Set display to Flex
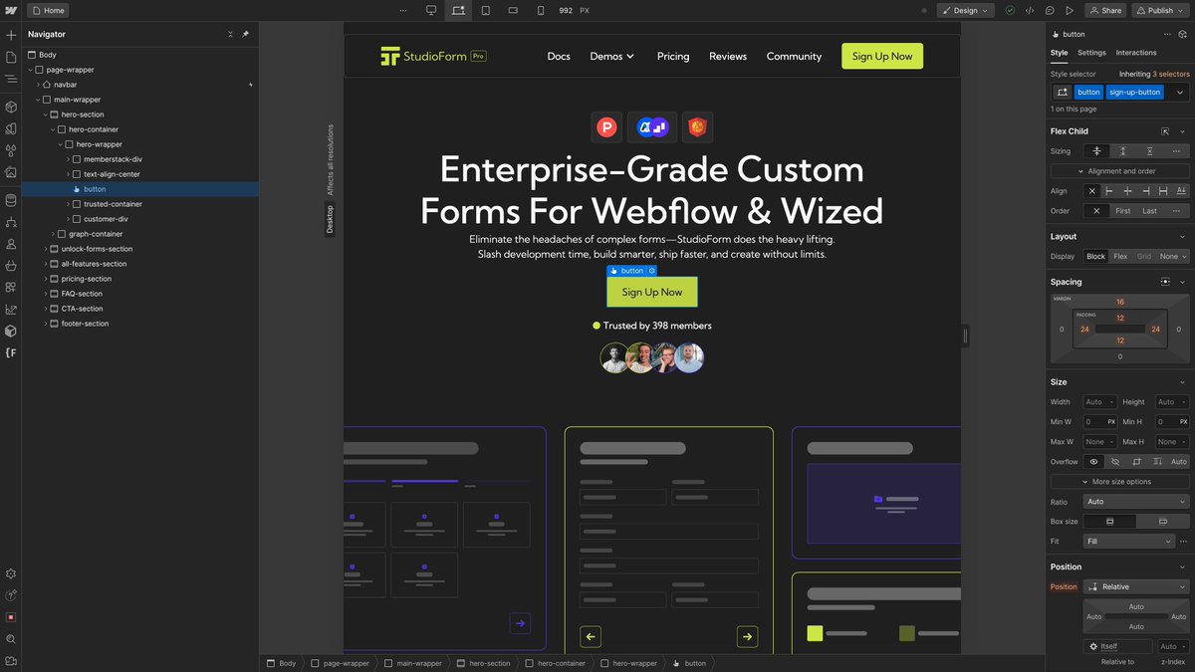The width and height of the screenshot is (1195, 672). click(x=1120, y=256)
